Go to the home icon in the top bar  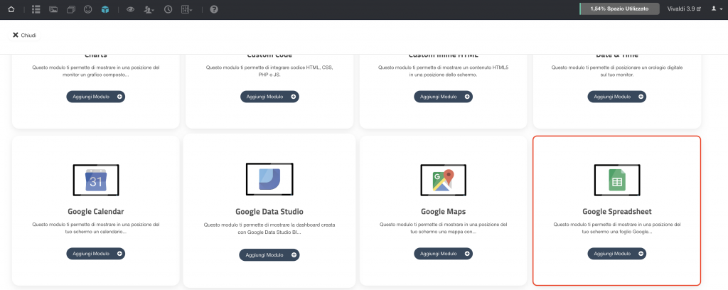pos(11,9)
